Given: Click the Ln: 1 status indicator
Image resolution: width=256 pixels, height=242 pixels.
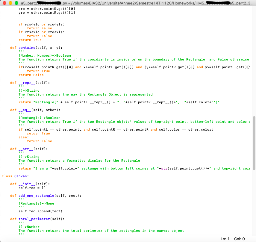Looking at the screenshot, I should (x=225, y=239).
